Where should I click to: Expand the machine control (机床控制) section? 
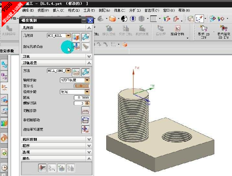click(89, 139)
